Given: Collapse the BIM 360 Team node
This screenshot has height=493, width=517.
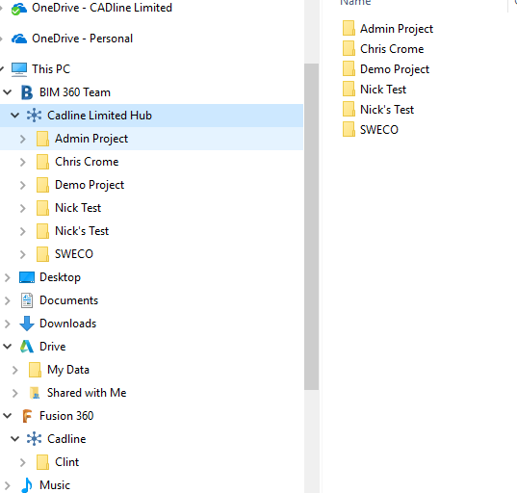Looking at the screenshot, I should point(8,92).
